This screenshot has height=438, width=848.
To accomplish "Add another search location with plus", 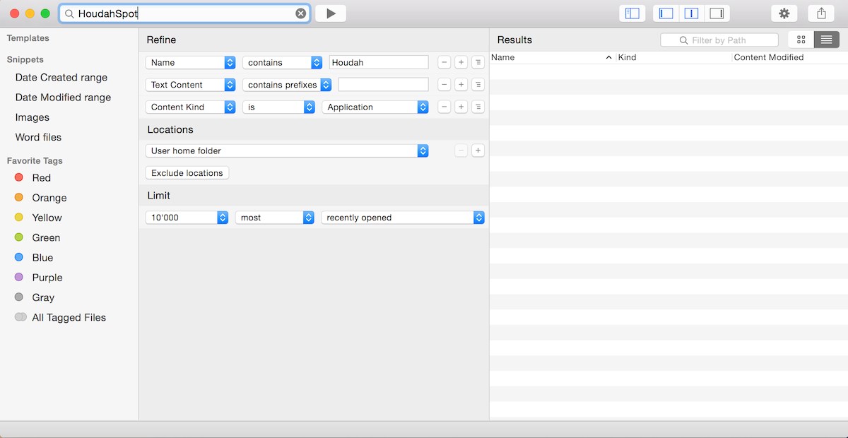I will click(x=478, y=150).
